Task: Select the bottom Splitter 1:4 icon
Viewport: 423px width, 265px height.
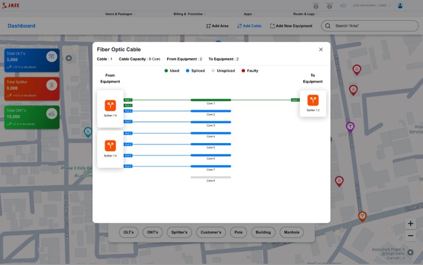Action: click(110, 146)
